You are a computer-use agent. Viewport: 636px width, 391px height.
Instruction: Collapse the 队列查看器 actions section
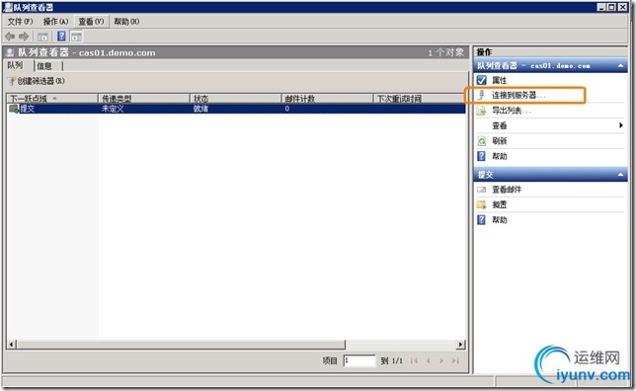click(620, 66)
